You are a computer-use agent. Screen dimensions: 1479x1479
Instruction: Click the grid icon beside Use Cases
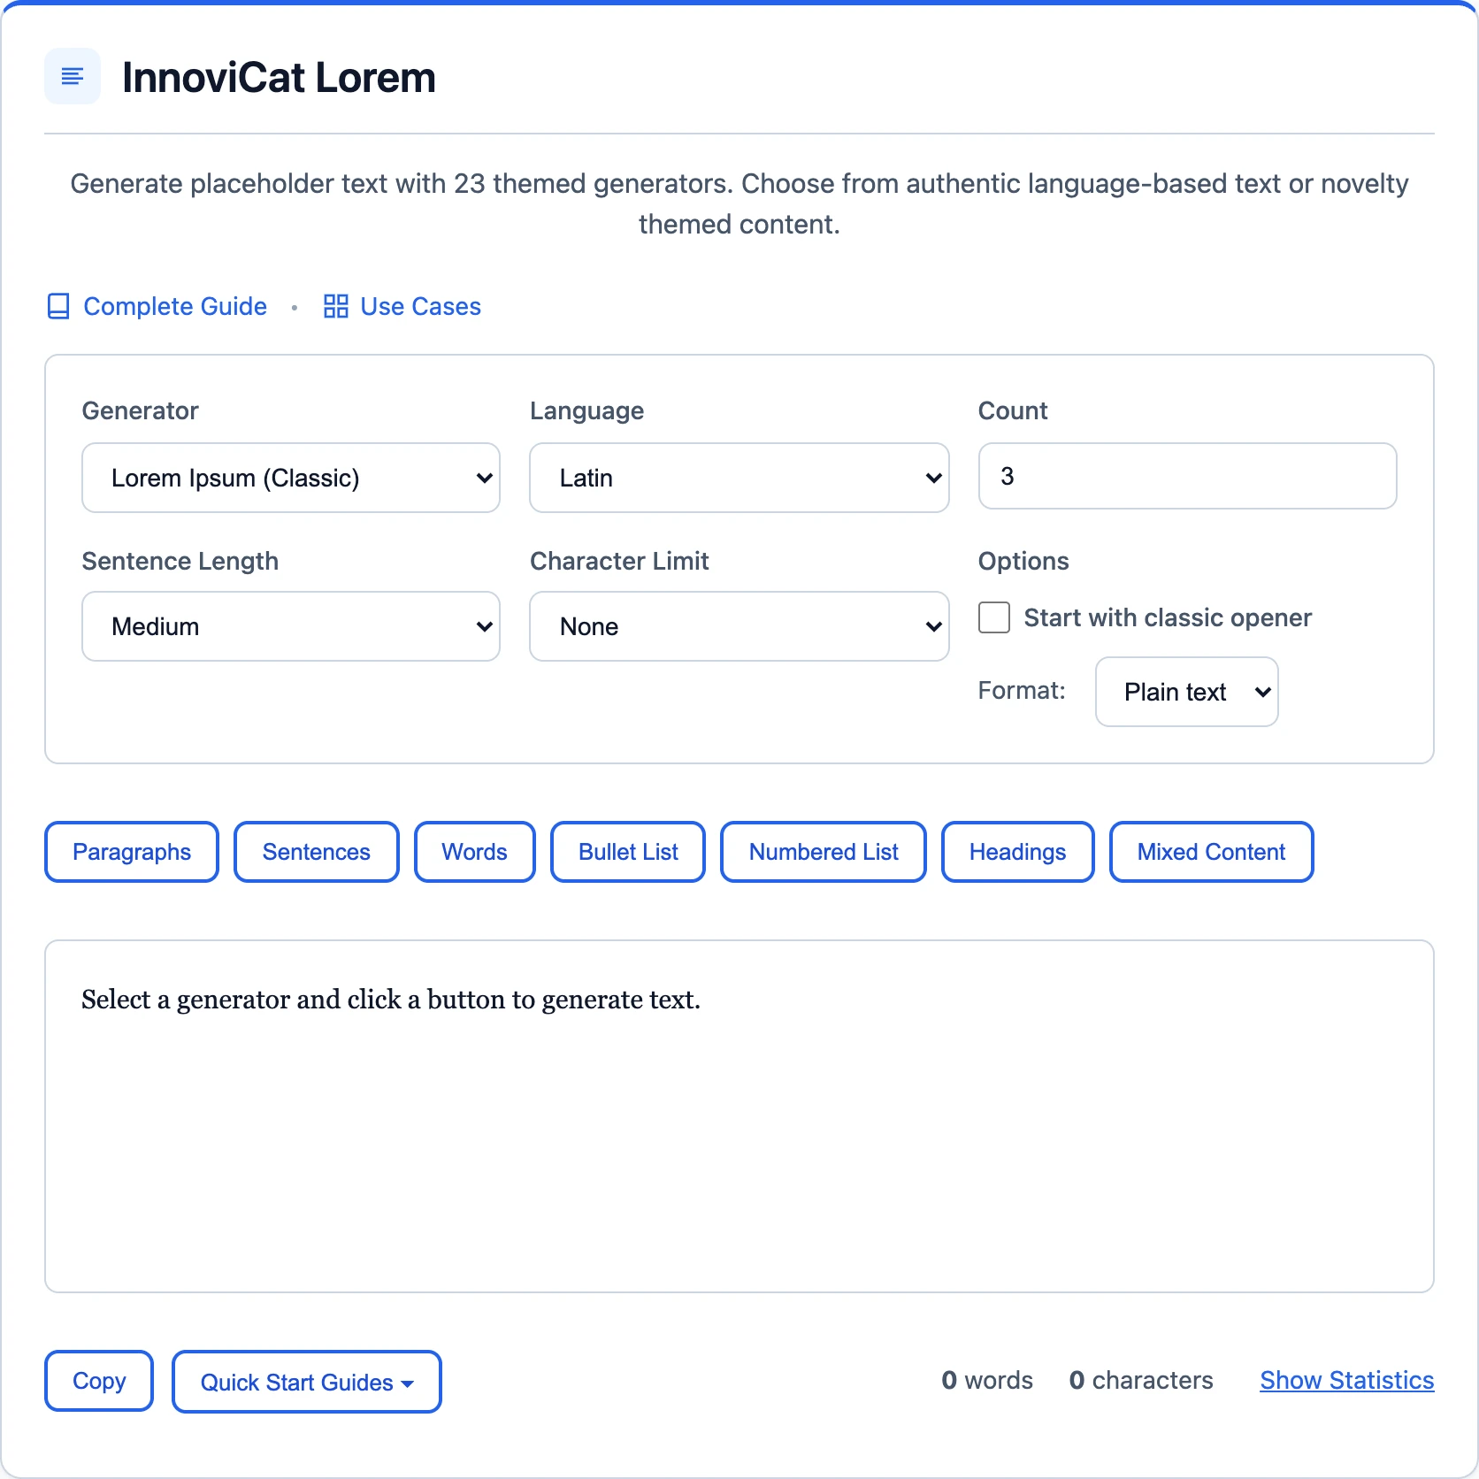pos(336,306)
